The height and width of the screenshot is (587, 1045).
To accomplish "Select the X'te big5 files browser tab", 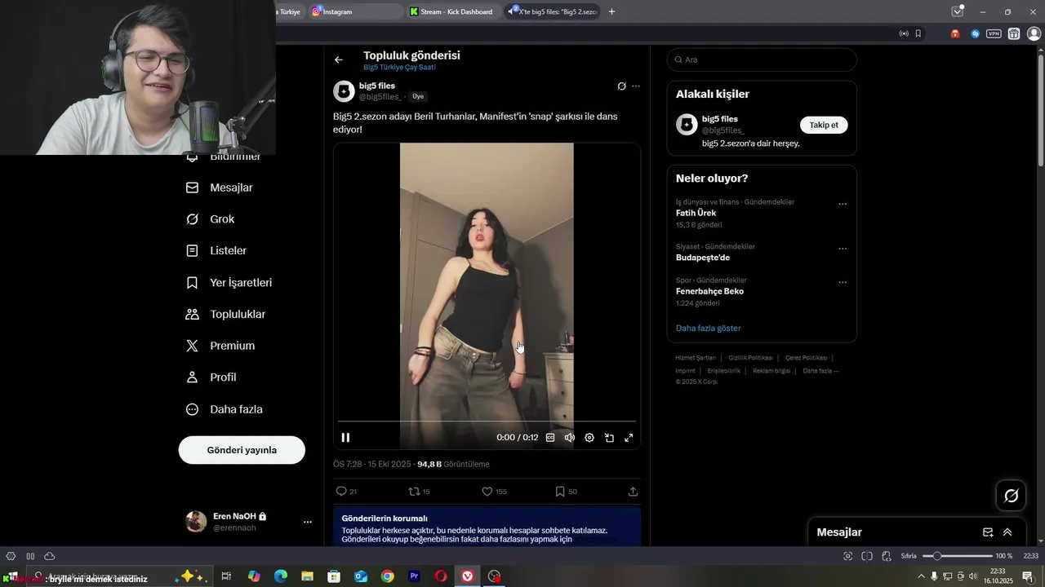I will pos(553,11).
